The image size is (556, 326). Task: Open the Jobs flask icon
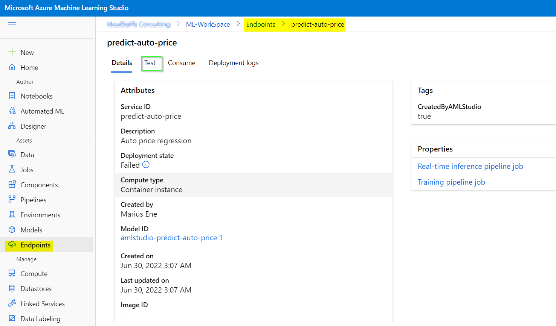point(12,170)
